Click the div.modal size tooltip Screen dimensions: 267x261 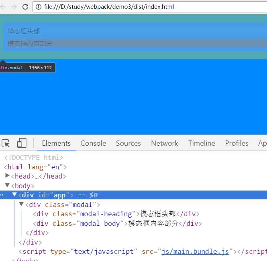[27, 68]
